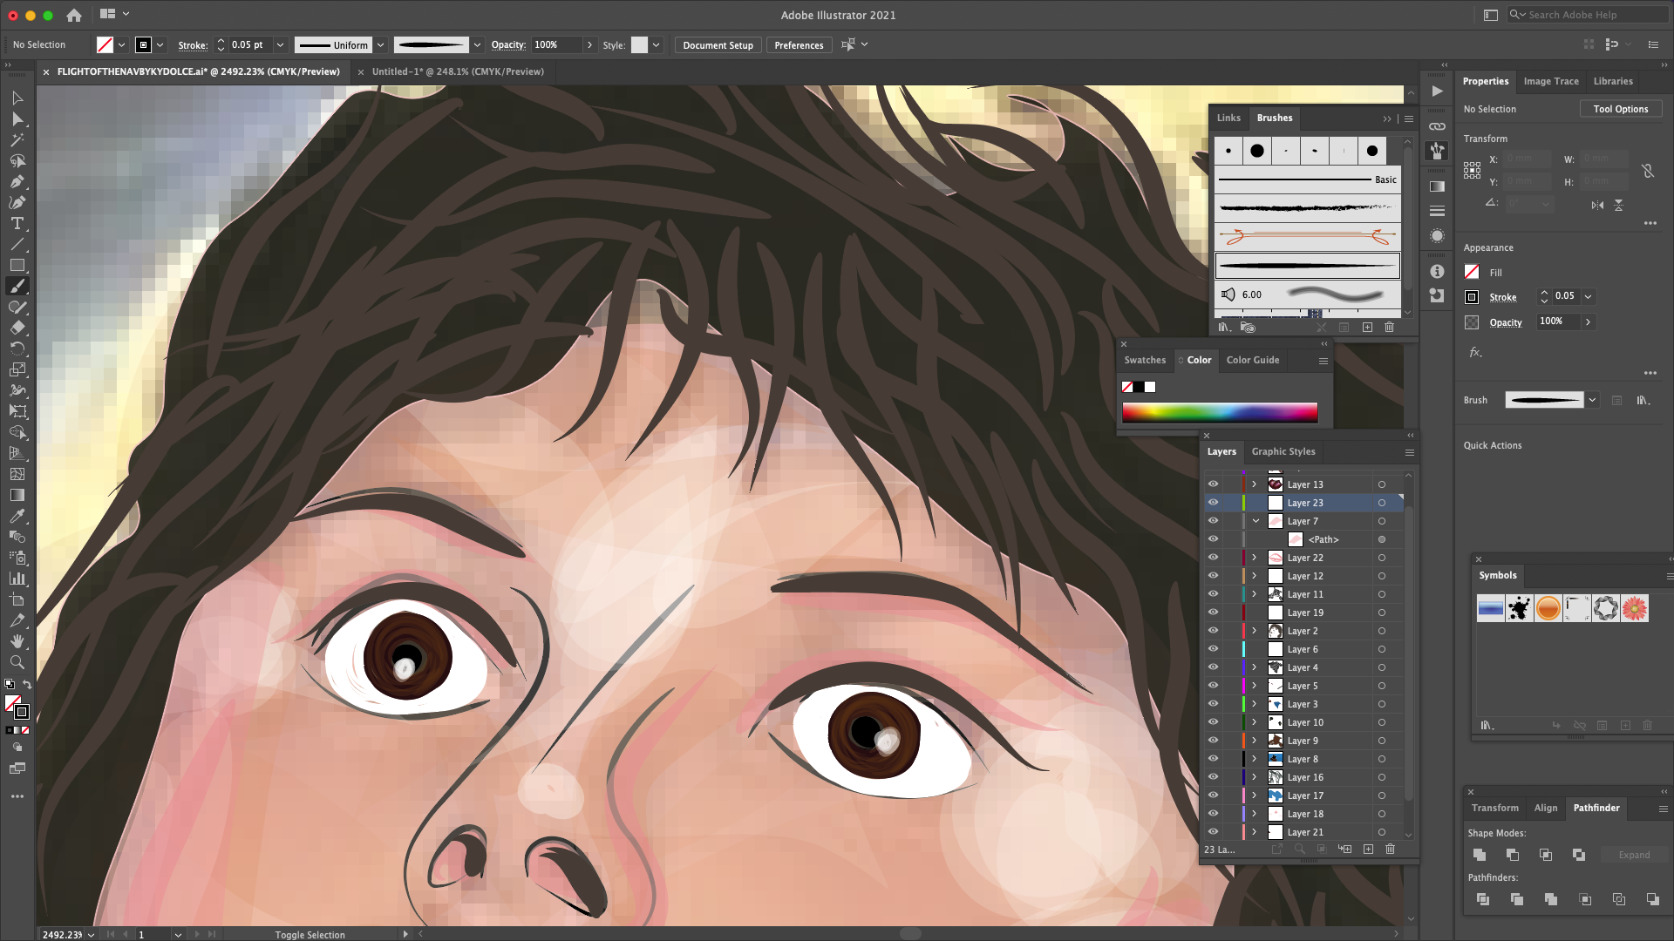Select the Rectangle tool
1674x941 pixels.
[x=17, y=266]
